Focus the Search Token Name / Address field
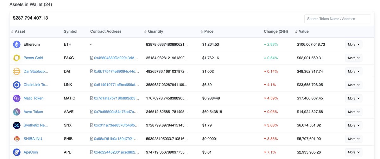 point(338,19)
